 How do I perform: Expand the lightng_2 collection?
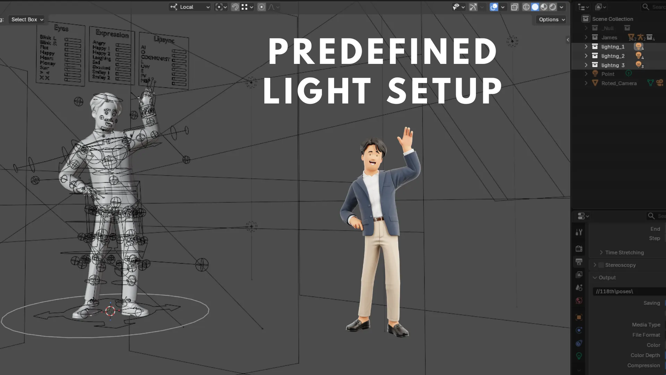click(586, 56)
